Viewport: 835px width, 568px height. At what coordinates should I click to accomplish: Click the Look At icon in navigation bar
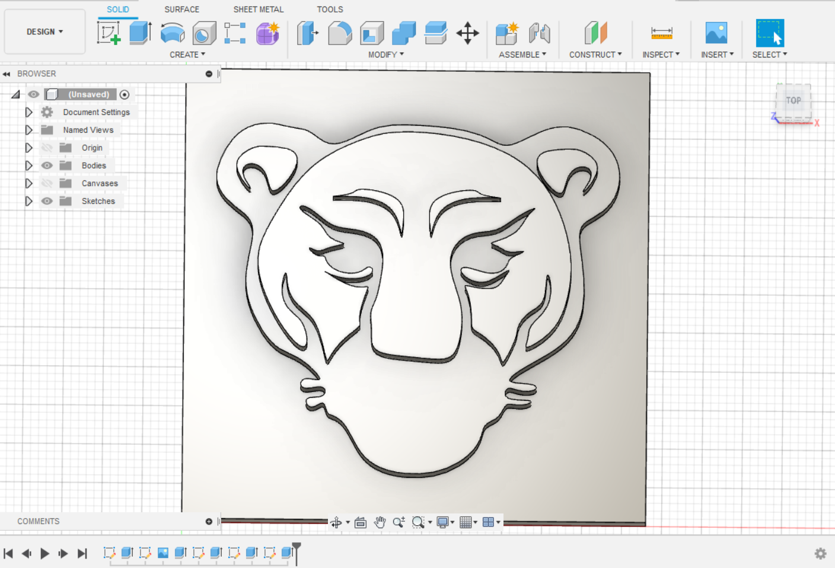361,522
